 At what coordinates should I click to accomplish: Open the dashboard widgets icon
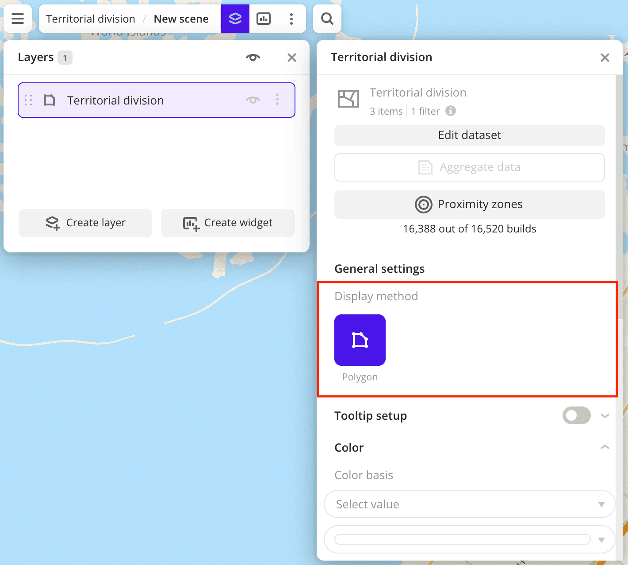pos(264,19)
